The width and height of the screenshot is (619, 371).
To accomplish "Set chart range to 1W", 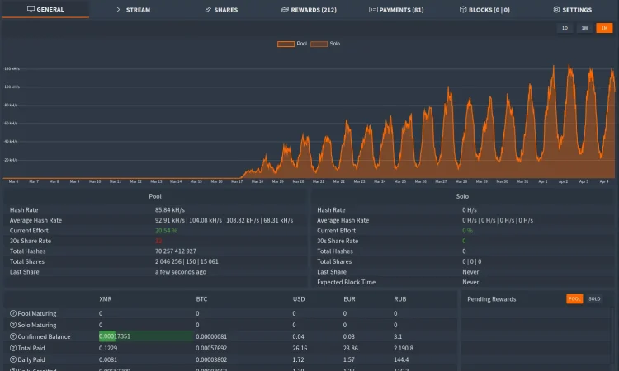I will point(584,28).
